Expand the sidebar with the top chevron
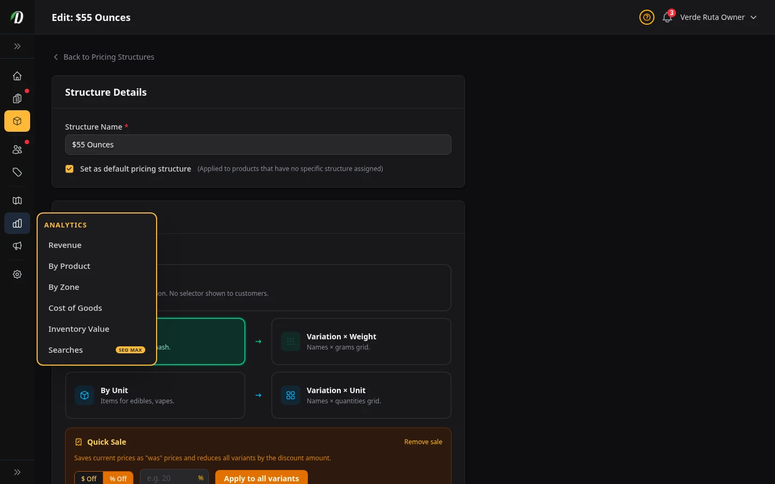Image resolution: width=775 pixels, height=484 pixels. point(17,46)
